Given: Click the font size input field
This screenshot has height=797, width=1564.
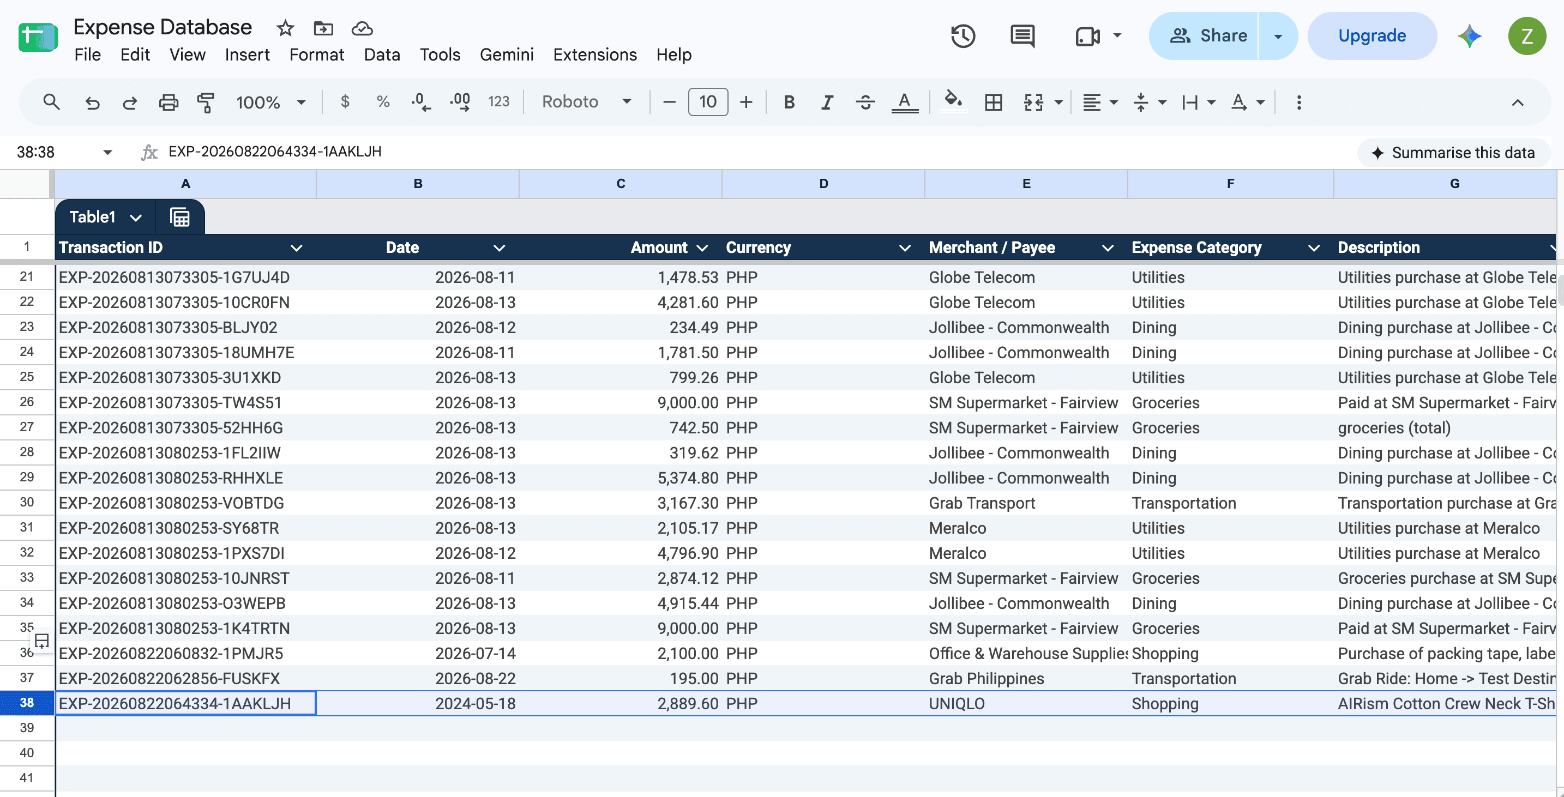Looking at the screenshot, I should (x=708, y=102).
